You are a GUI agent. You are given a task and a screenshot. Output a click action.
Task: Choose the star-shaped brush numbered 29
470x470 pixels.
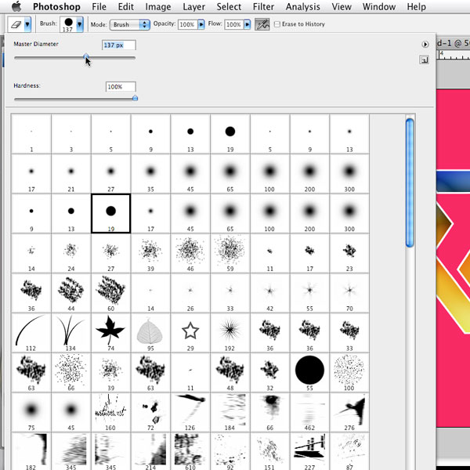190,330
